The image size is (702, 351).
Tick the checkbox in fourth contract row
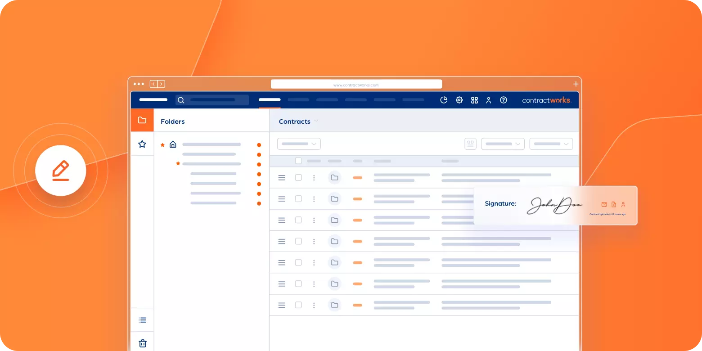click(298, 241)
